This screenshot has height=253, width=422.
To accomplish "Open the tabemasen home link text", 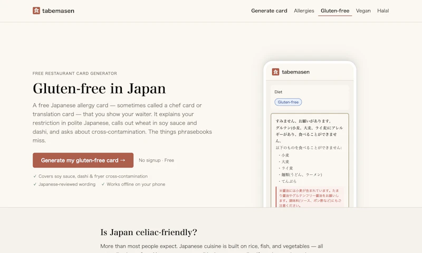I will pos(58,11).
